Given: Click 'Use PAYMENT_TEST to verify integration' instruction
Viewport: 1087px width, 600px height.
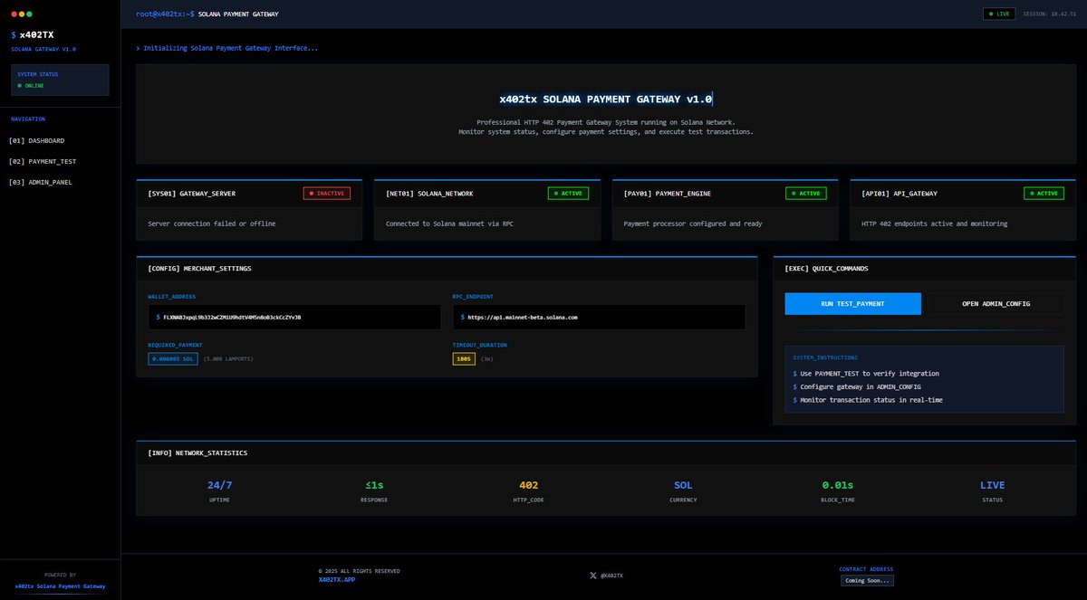Looking at the screenshot, I should (x=870, y=373).
